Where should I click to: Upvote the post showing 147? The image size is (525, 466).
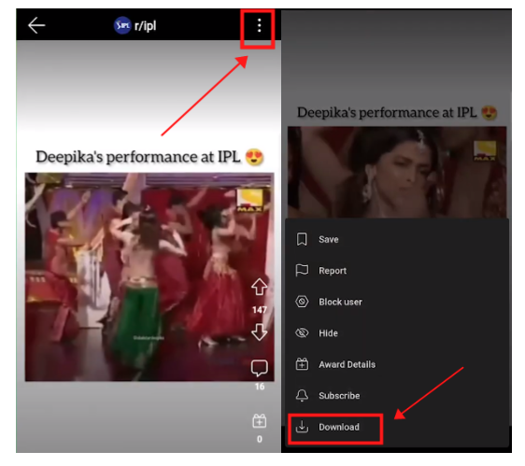pos(260,287)
